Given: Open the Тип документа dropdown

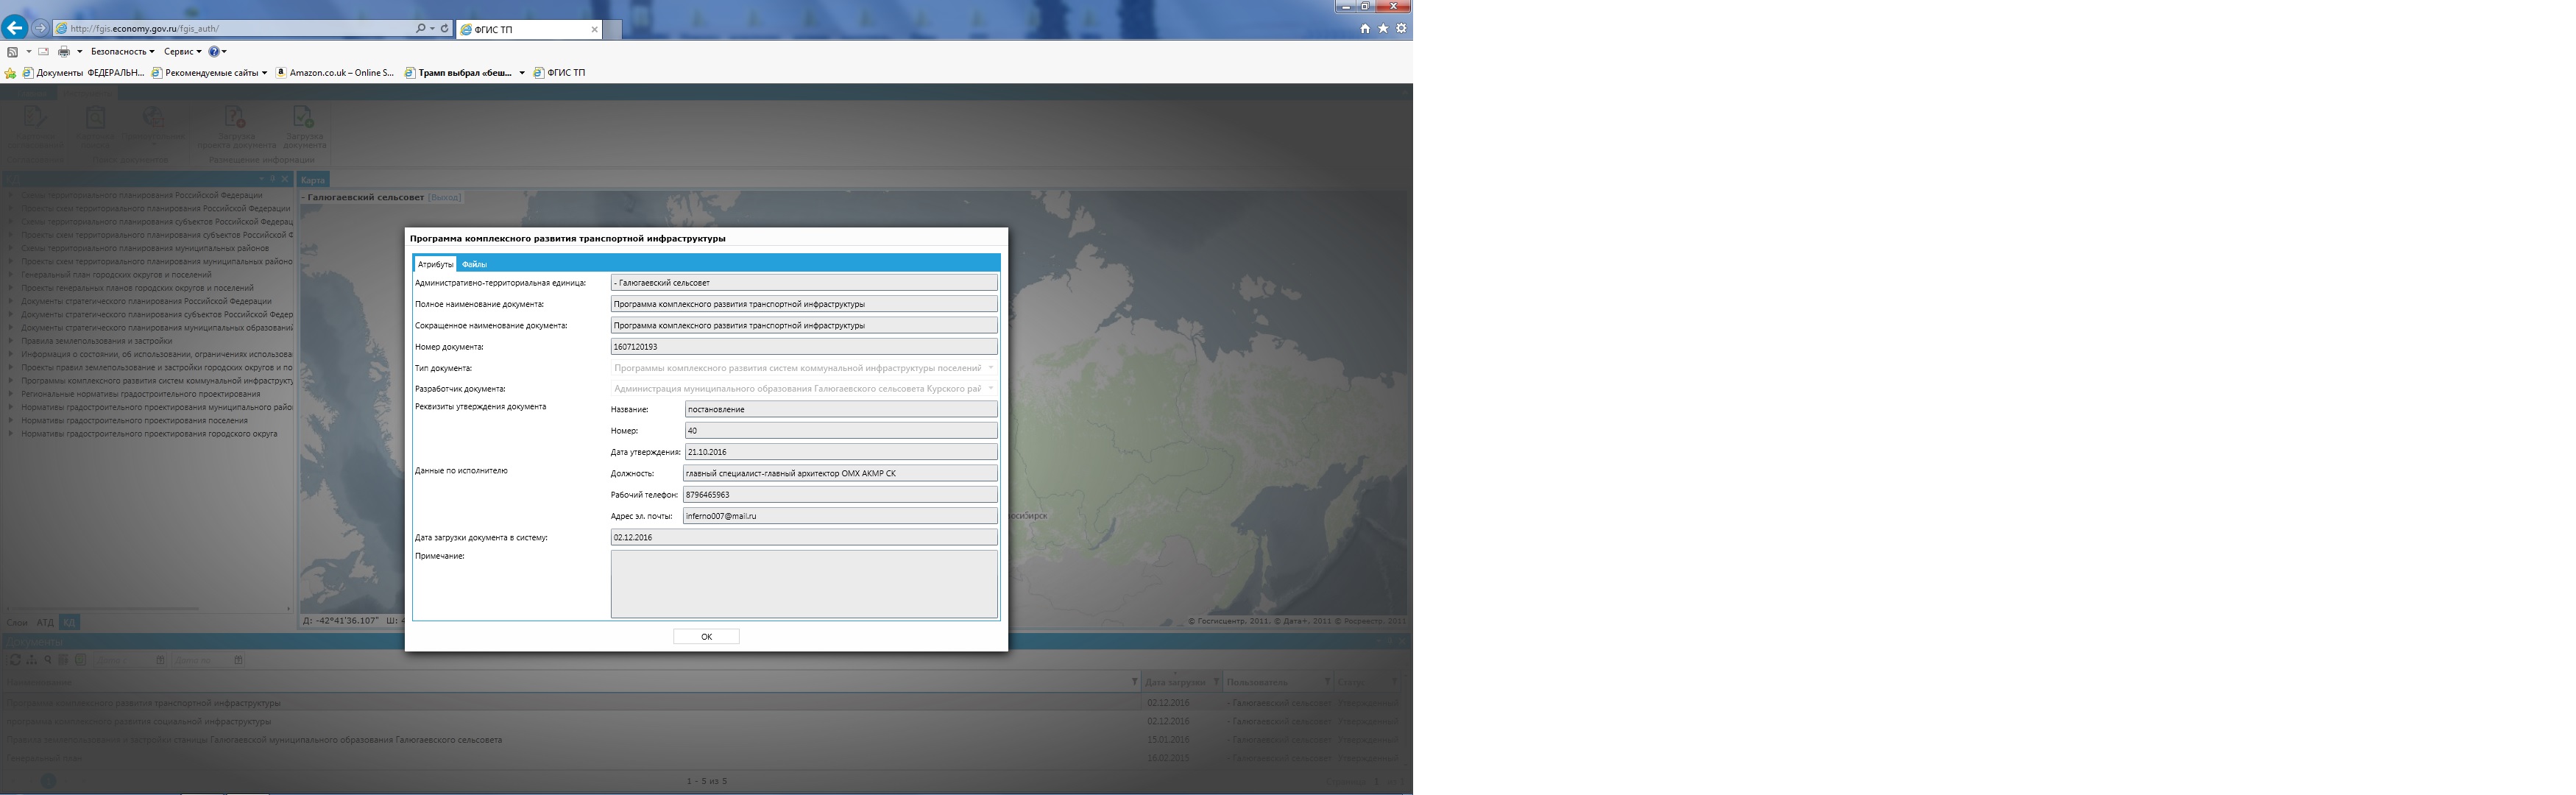Looking at the screenshot, I should pyautogui.click(x=804, y=368).
